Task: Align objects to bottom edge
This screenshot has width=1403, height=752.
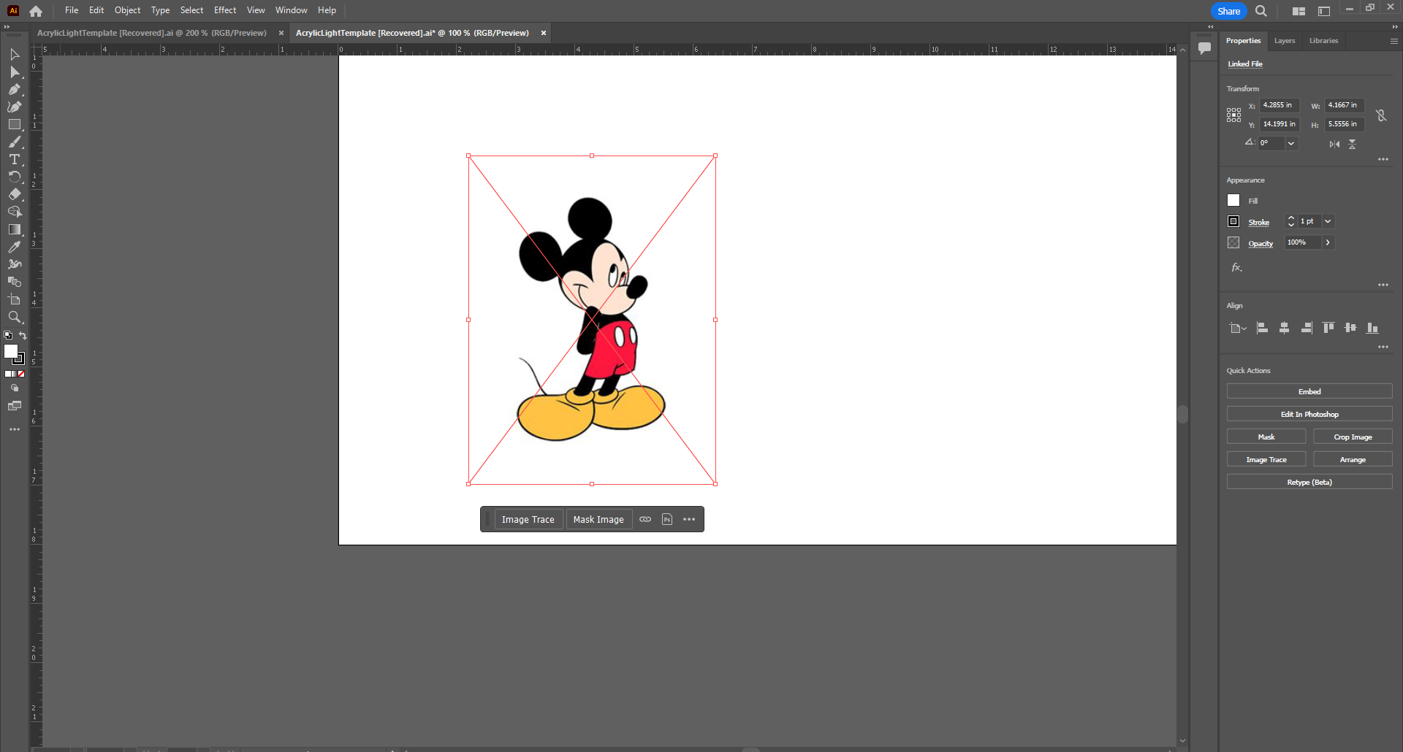Action: click(1372, 328)
